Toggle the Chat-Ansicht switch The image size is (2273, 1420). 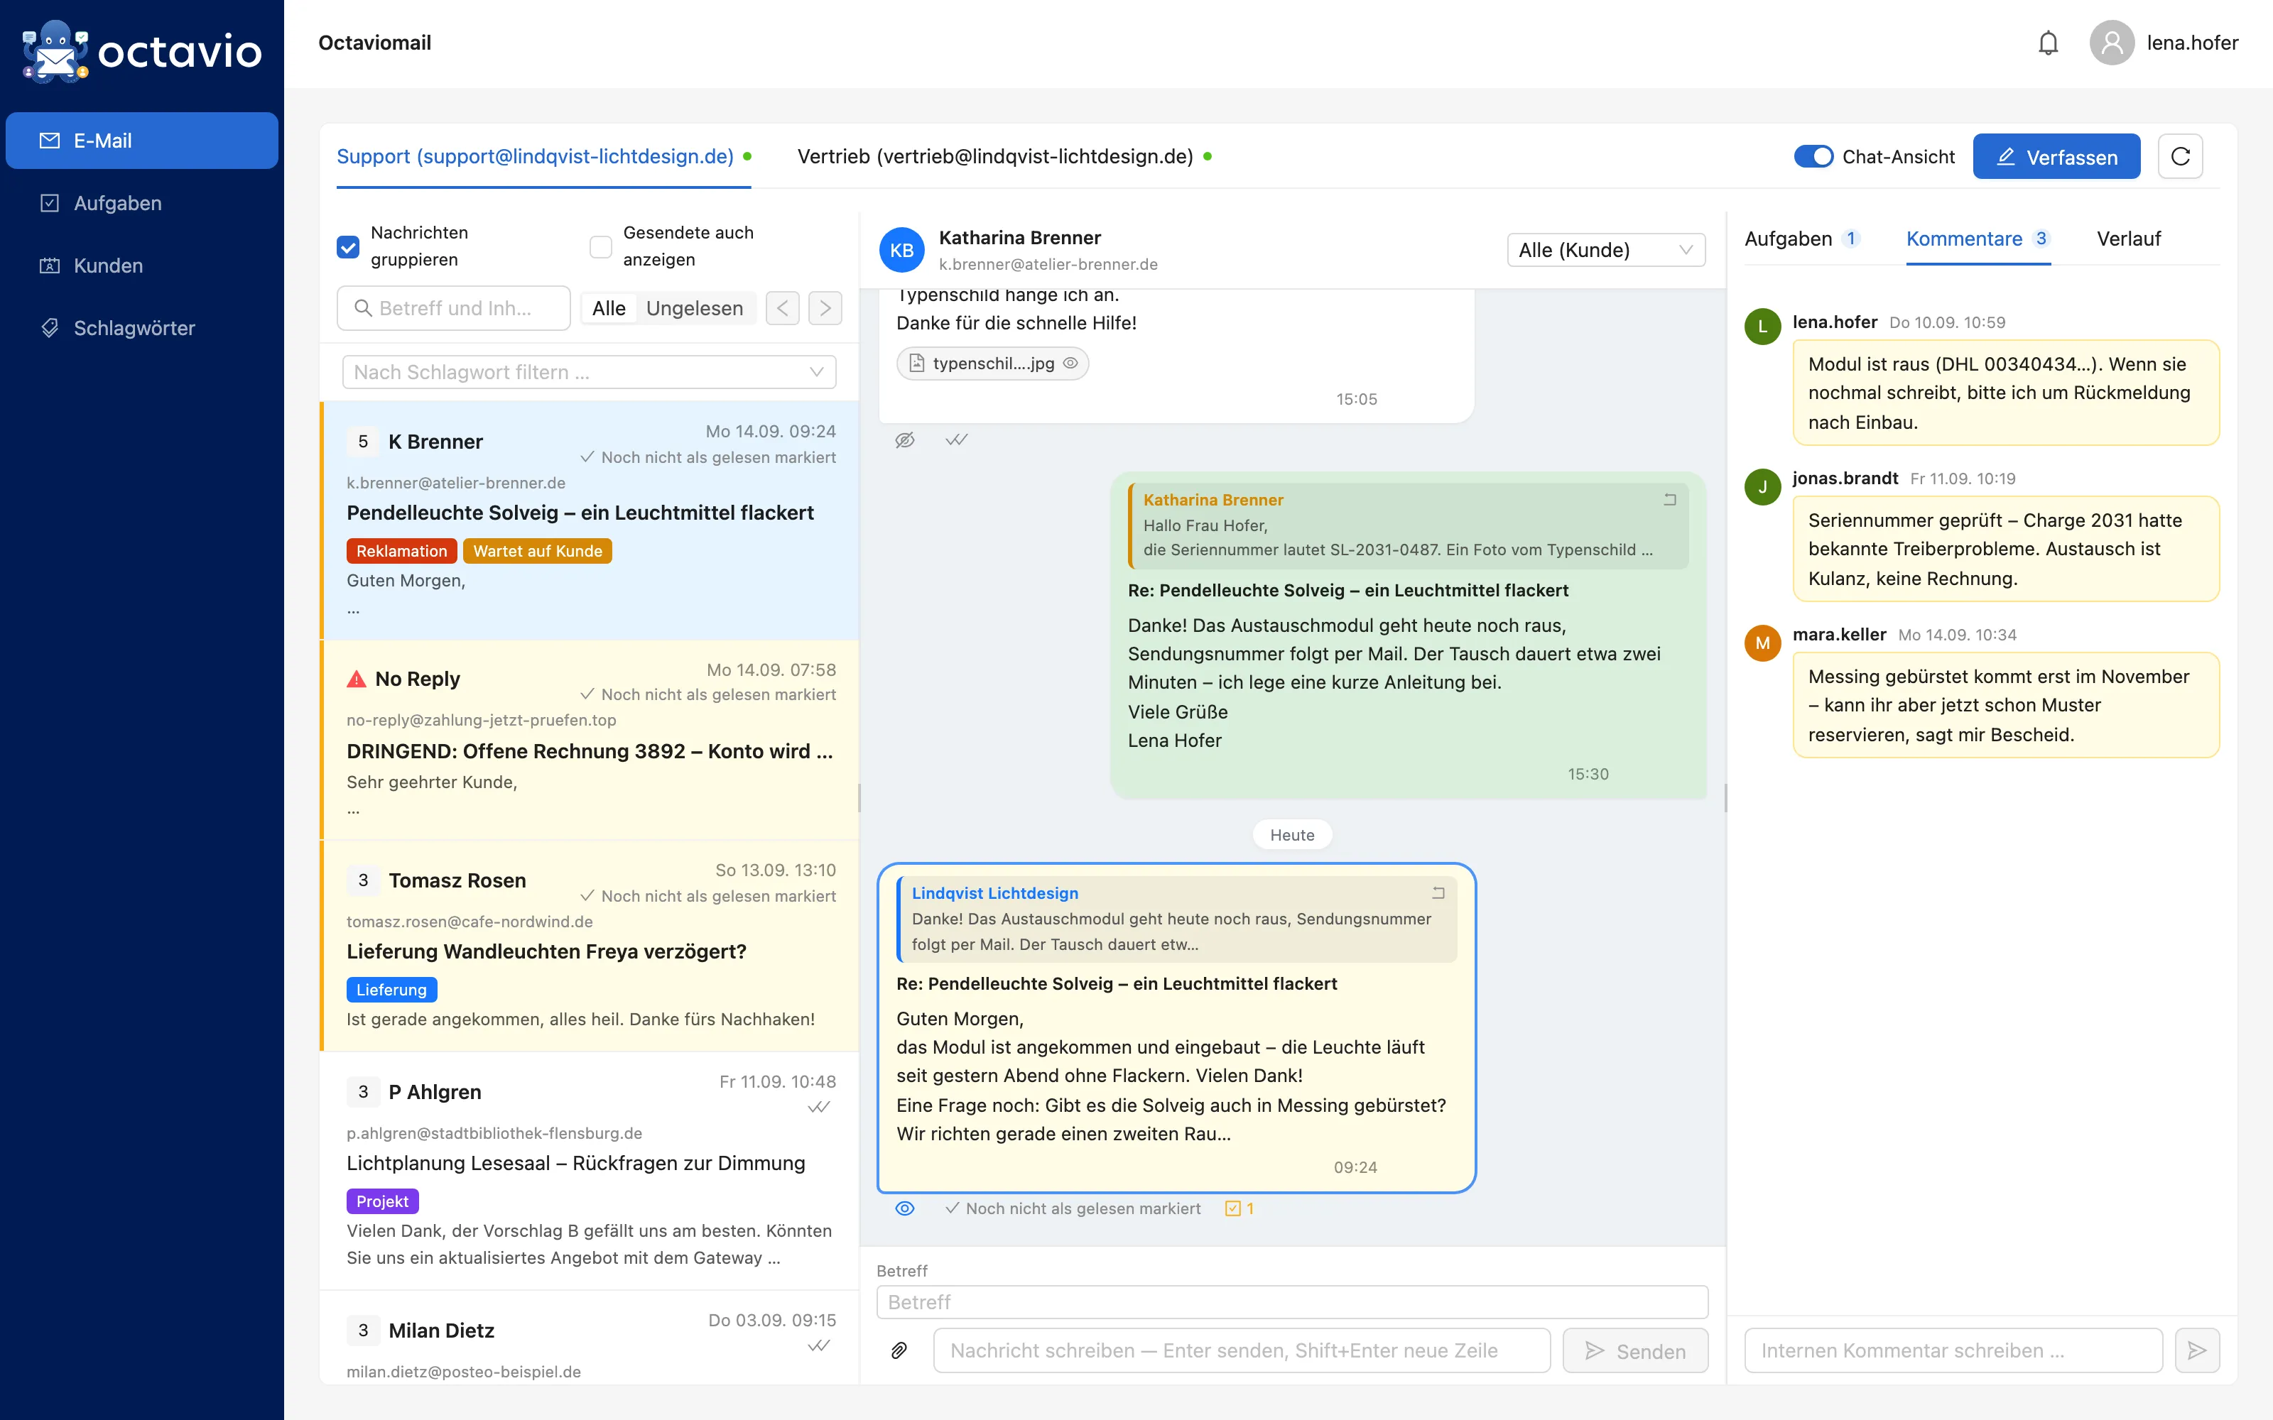pos(1813,156)
